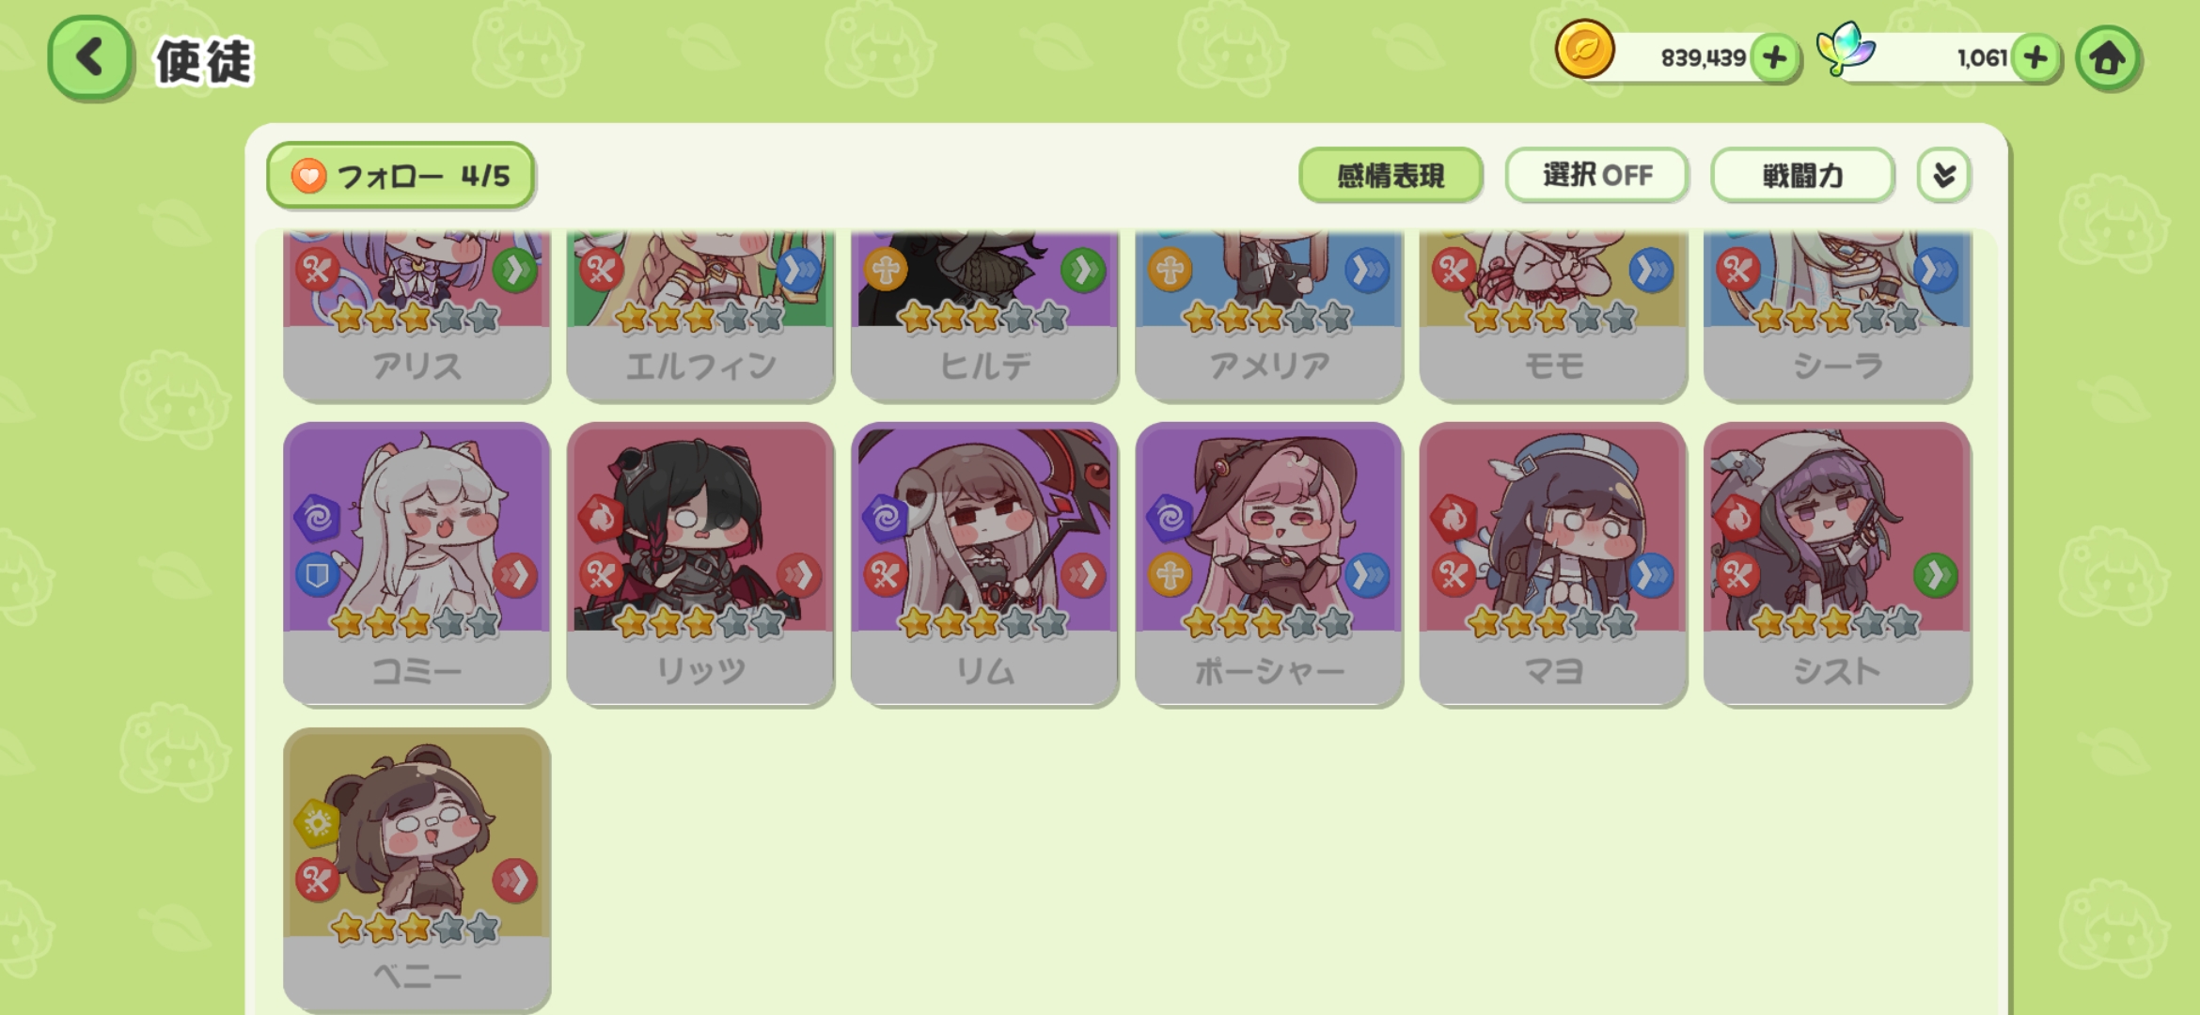Select the アメリア character card

pyautogui.click(x=1269, y=315)
